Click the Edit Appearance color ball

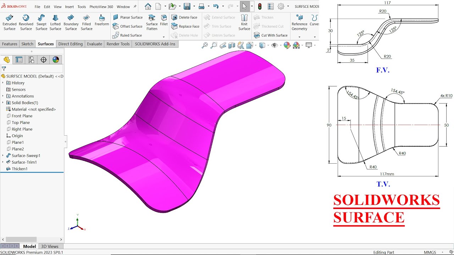[287, 45]
